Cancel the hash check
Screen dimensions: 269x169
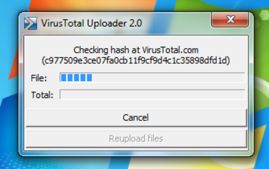point(136,118)
